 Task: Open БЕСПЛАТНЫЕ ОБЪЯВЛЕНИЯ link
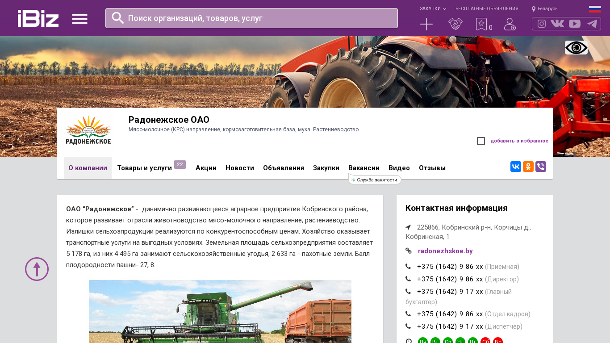pos(487,9)
